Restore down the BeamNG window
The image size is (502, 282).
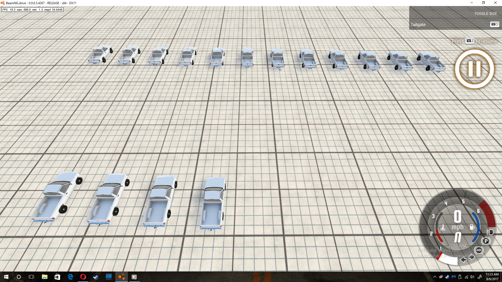(x=483, y=3)
